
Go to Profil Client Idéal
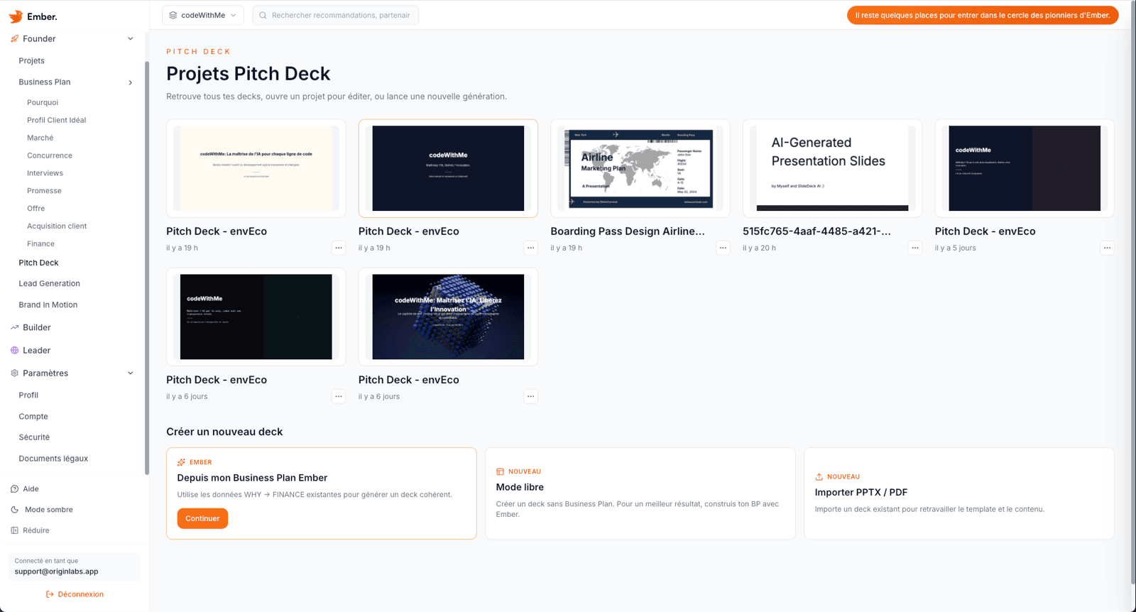[56, 120]
